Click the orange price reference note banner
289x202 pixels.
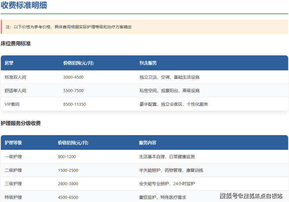pyautogui.click(x=144, y=27)
